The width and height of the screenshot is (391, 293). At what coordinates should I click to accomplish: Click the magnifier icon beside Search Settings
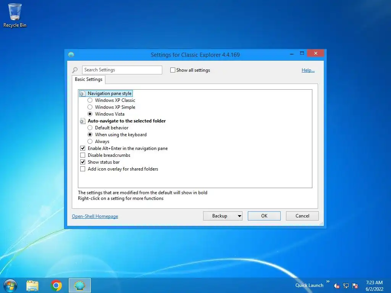[75, 70]
